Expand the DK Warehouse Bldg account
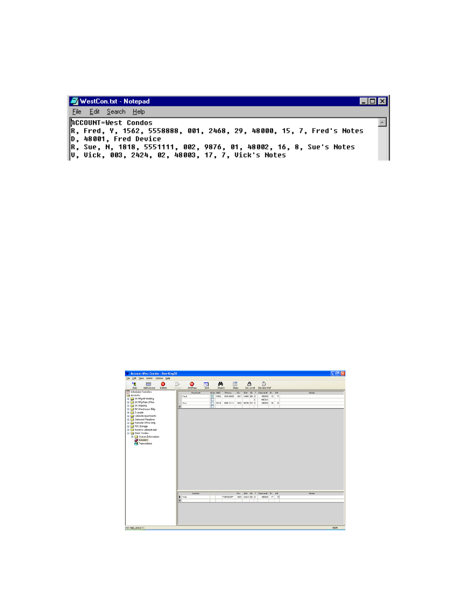 coord(128,409)
